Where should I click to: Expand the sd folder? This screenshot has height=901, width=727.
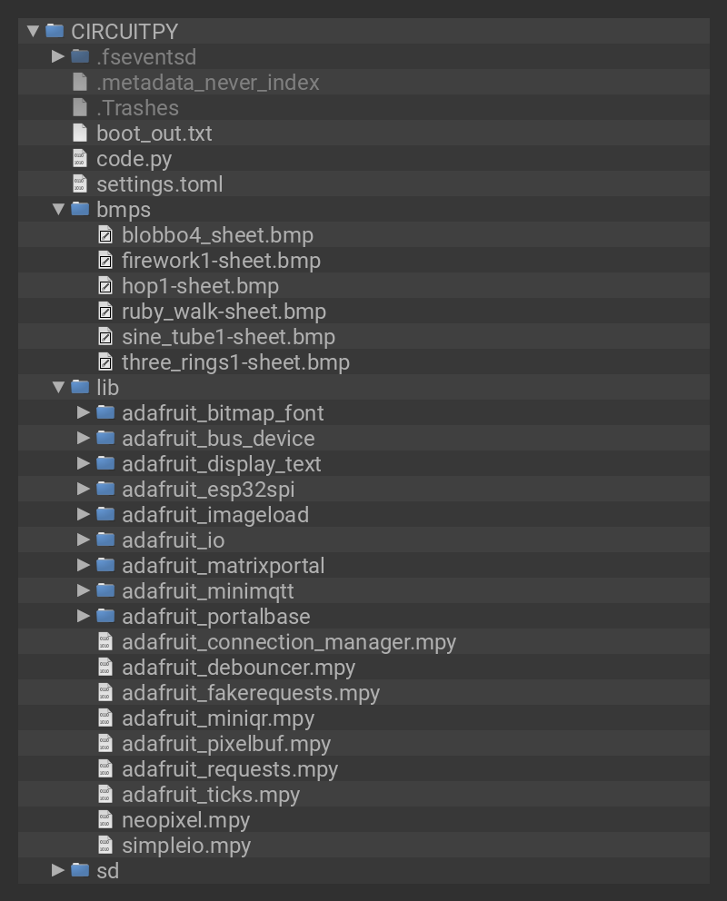pos(59,870)
